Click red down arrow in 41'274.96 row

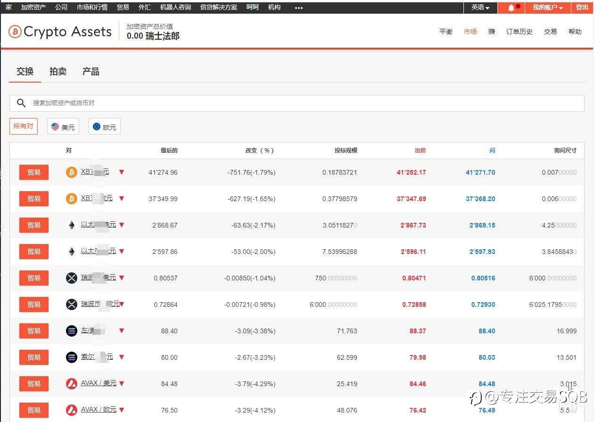[x=122, y=172]
